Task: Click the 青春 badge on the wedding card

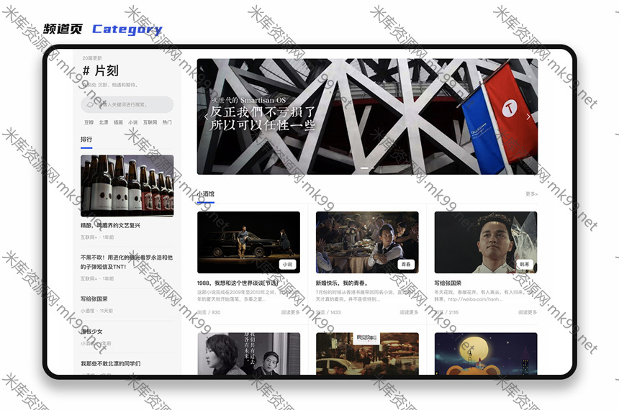Action: click(x=406, y=265)
